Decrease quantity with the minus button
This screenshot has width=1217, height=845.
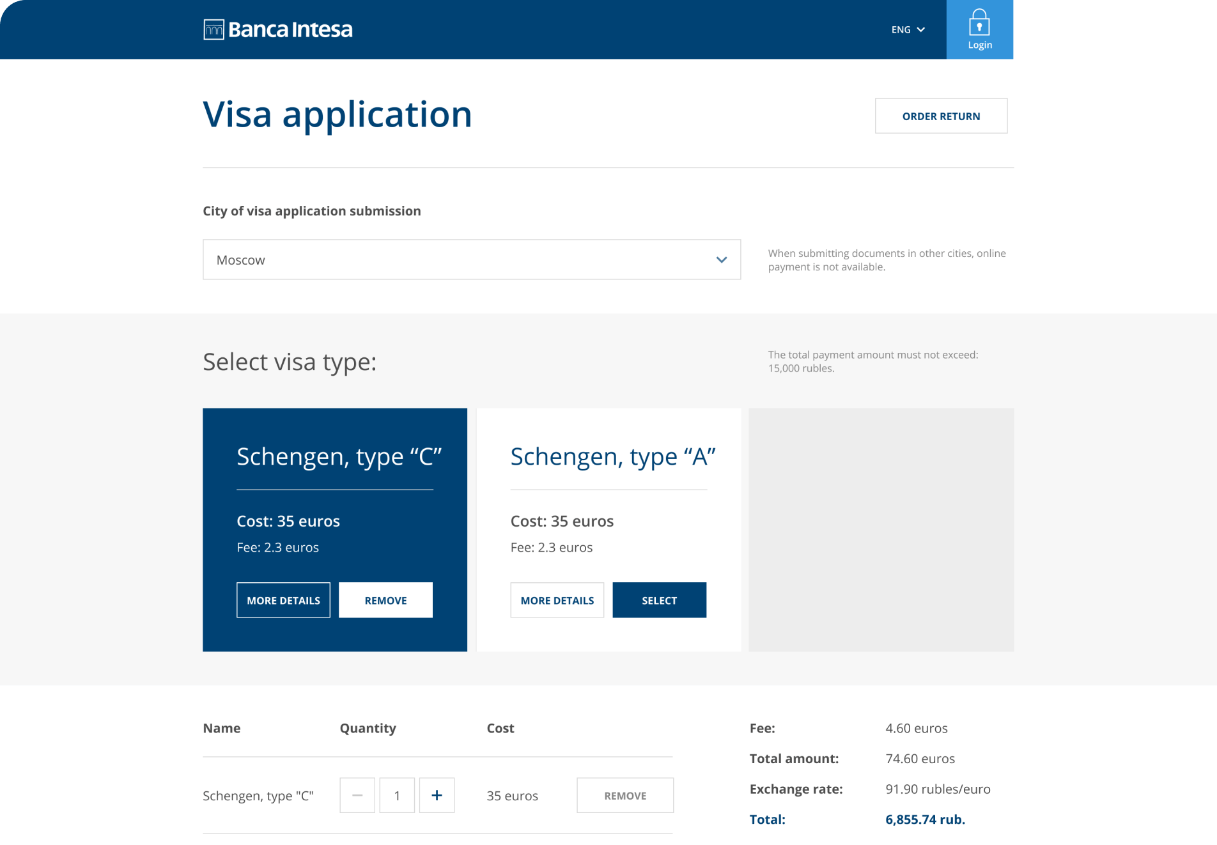coord(357,795)
